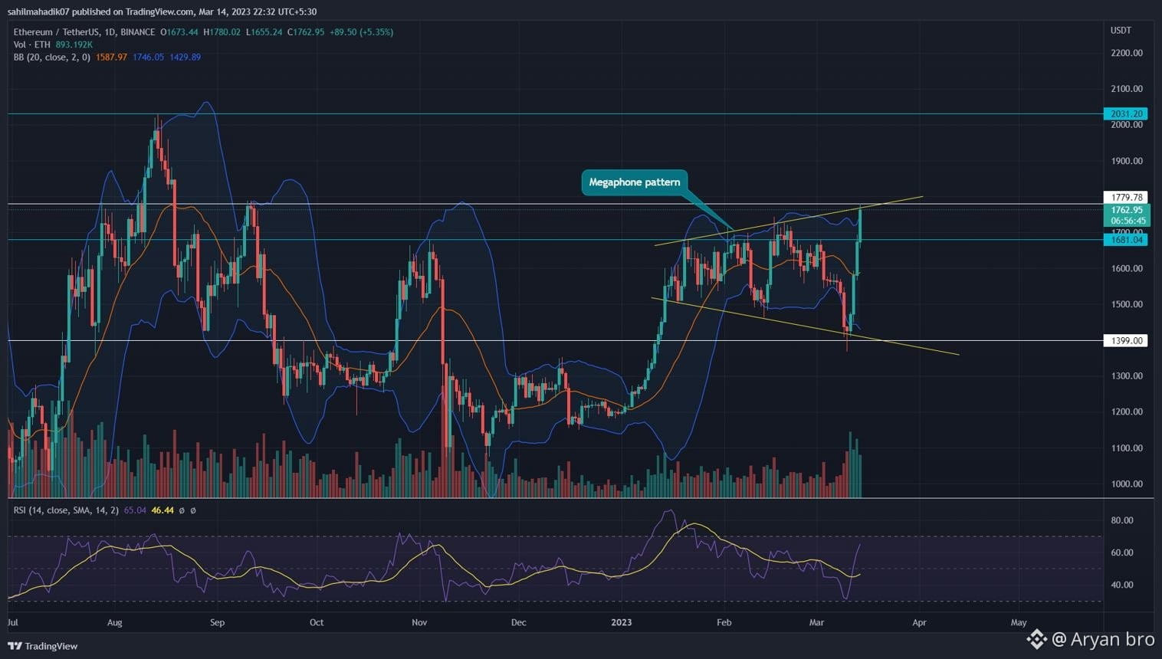This screenshot has height=659, width=1162.
Task: Click the Jul label on the time axis
Action: tap(13, 622)
